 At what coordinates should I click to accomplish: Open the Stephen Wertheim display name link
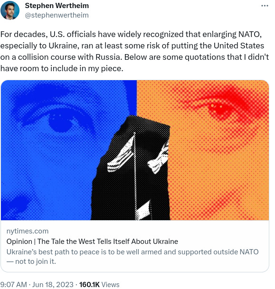coord(57,6)
